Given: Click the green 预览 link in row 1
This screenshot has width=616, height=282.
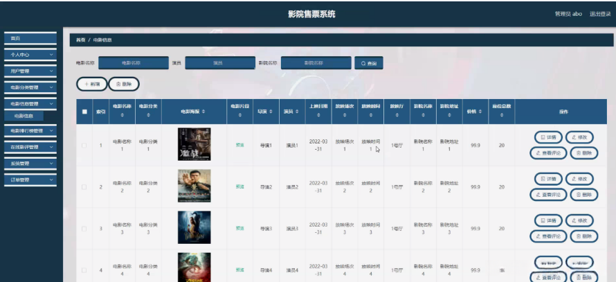Looking at the screenshot, I should click(x=240, y=145).
